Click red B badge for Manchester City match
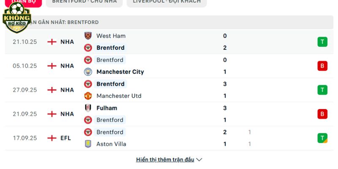The width and height of the screenshot is (338, 169). coord(322,66)
